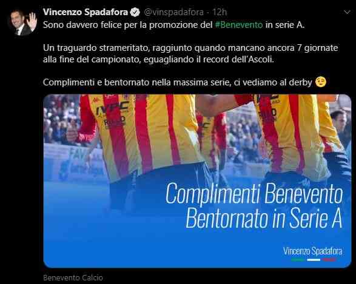Click the Italian tricolor stripe under signature
Image resolution: width=356 pixels, height=284 pixels.
(314, 260)
